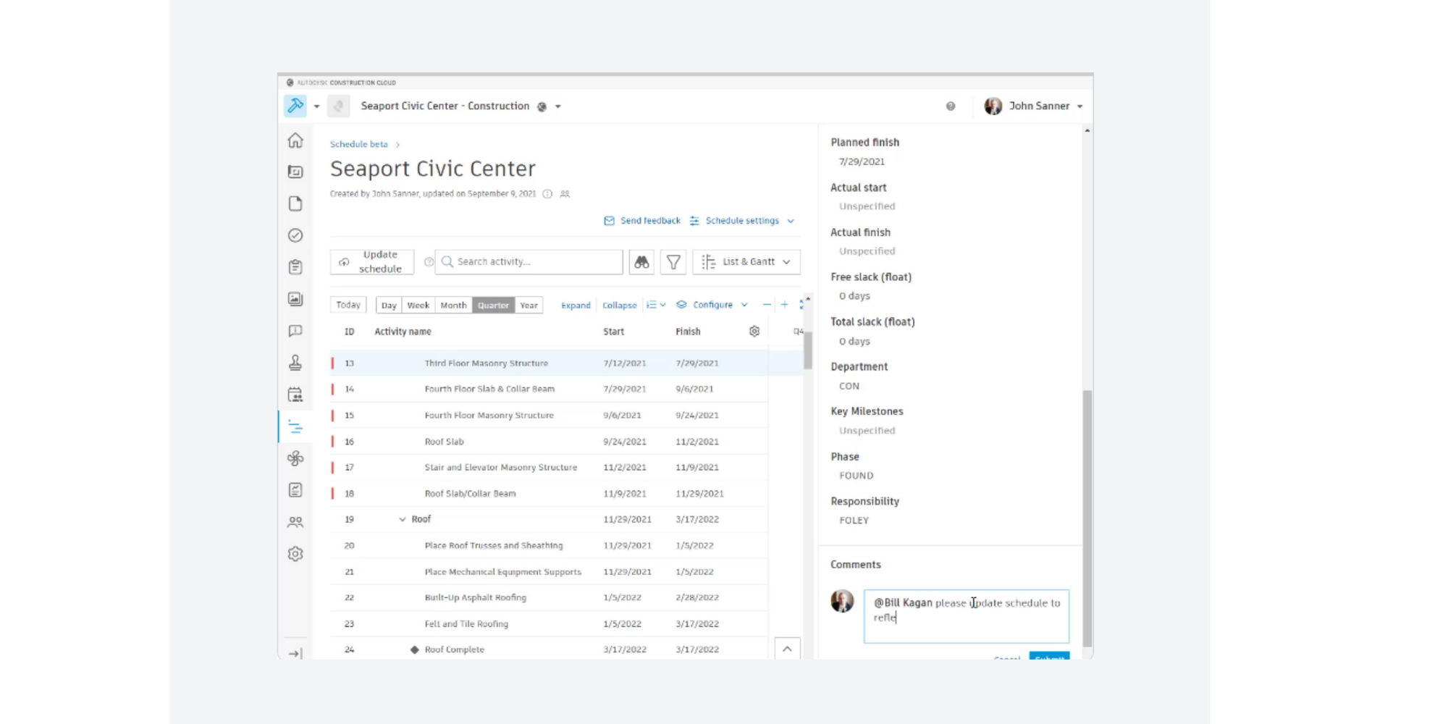Screen dimensions: 1448x724
Task: Click the schedule info icon
Action: pyautogui.click(x=547, y=194)
